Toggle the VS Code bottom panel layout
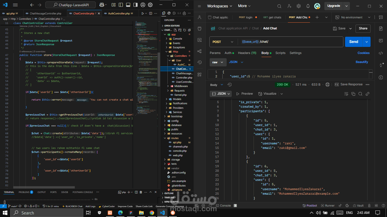Screen dimensions: 387x217 (x=128, y=5)
